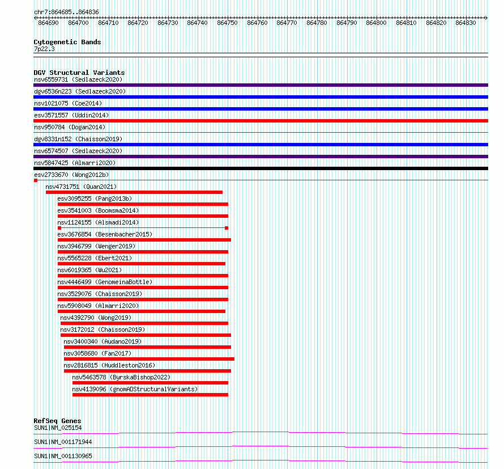Click the blue bar of nsv1021075
Screen dimensions: 504x469
click(x=260, y=109)
